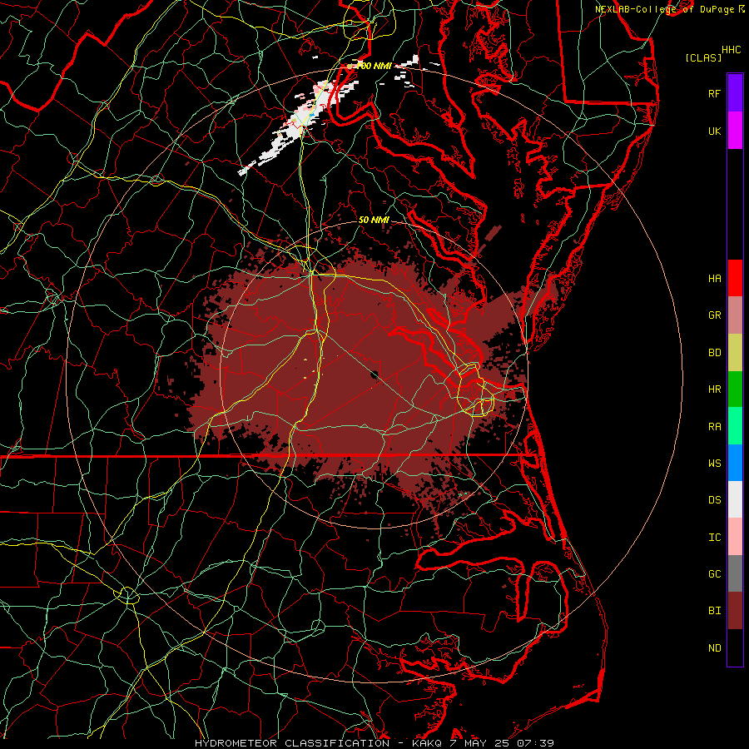The height and width of the screenshot is (749, 749).
Task: Click the 50 NMI range ring label
Action: point(374,220)
